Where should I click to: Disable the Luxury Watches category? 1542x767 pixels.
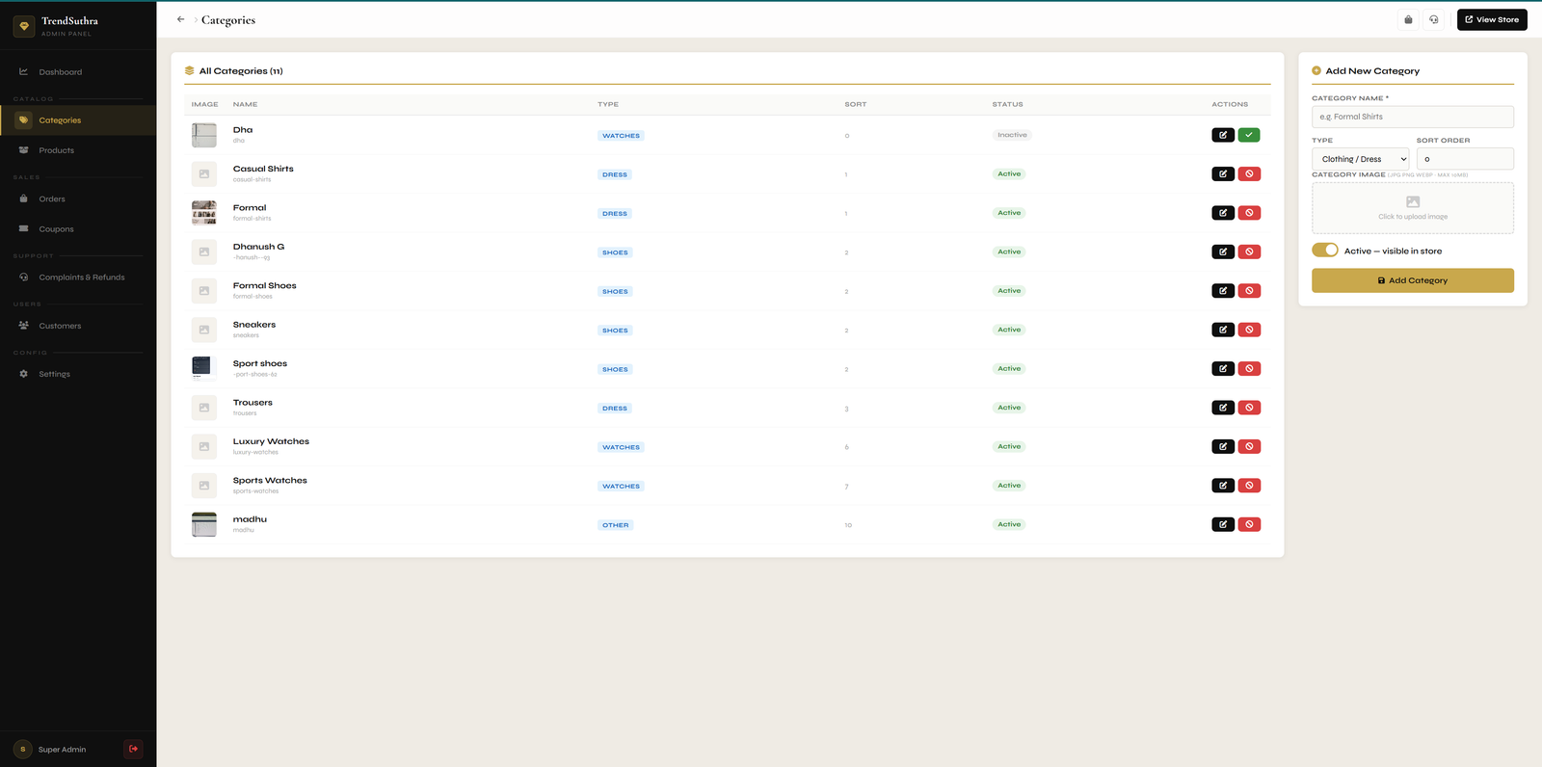pyautogui.click(x=1249, y=446)
